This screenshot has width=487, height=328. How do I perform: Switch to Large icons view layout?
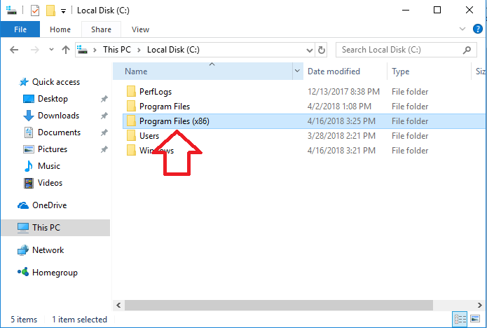click(x=475, y=319)
